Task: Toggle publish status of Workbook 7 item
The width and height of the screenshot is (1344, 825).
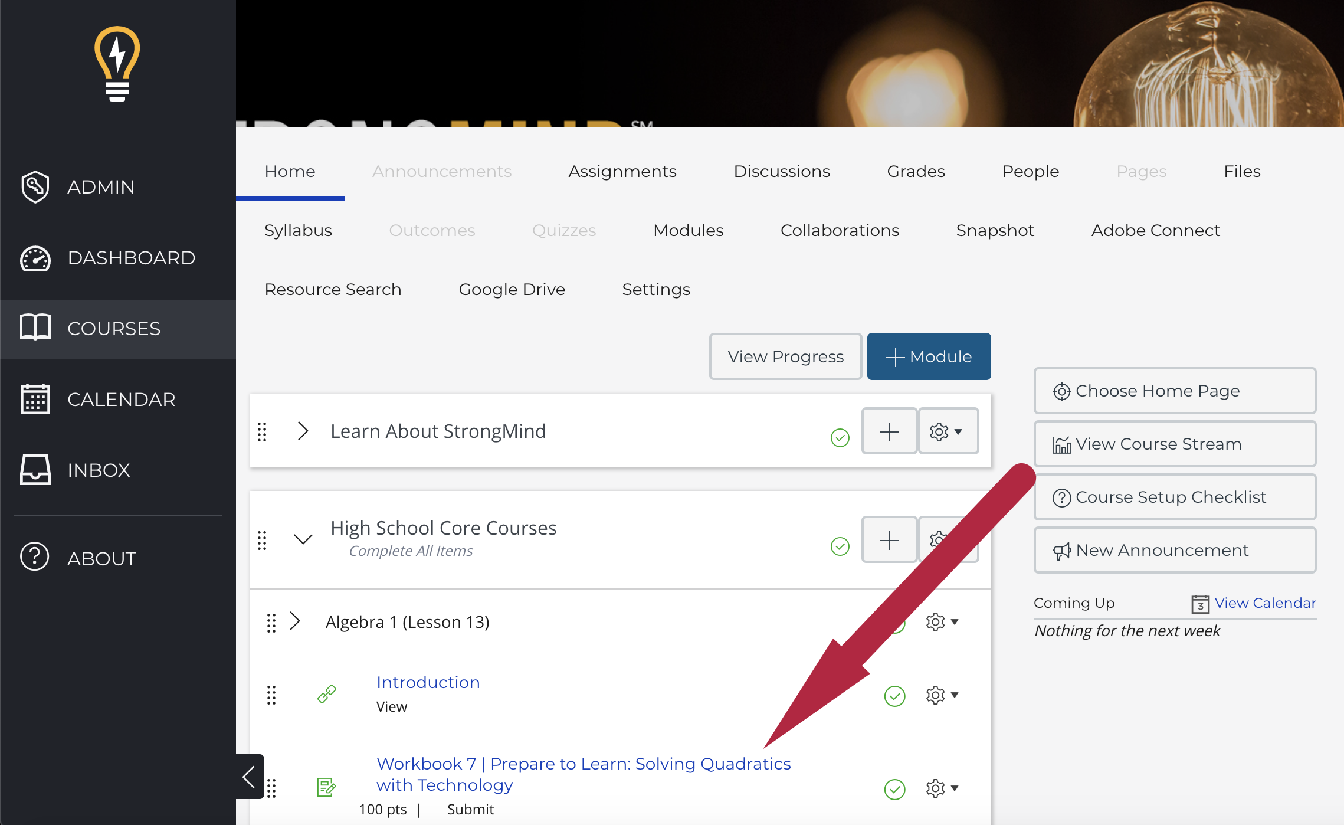Action: click(x=895, y=789)
